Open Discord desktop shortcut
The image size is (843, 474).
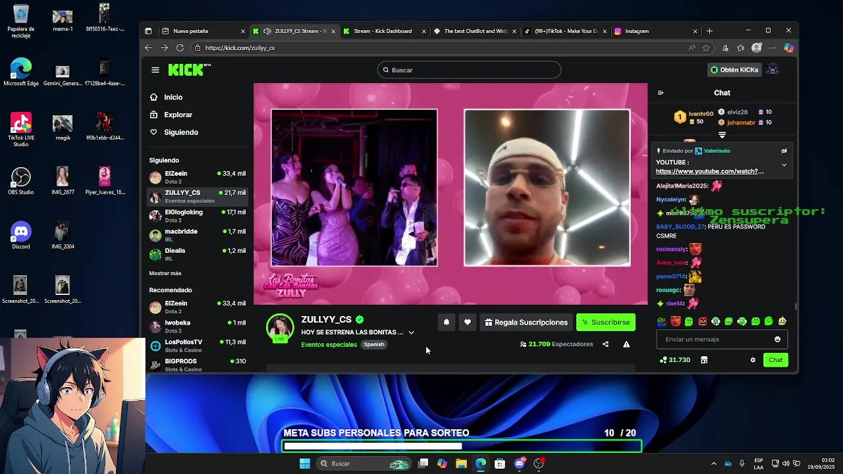click(20, 236)
